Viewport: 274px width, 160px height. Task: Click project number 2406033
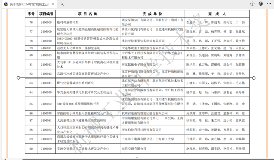[46, 64]
